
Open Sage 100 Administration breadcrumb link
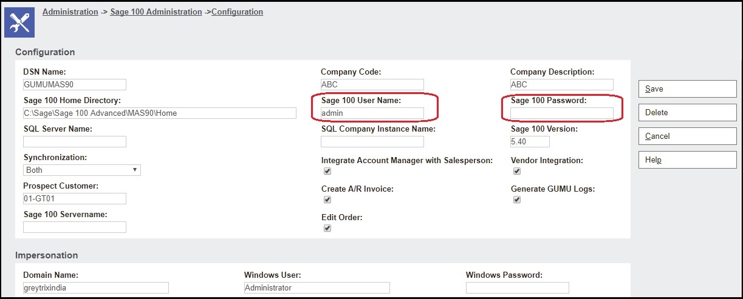pos(156,12)
